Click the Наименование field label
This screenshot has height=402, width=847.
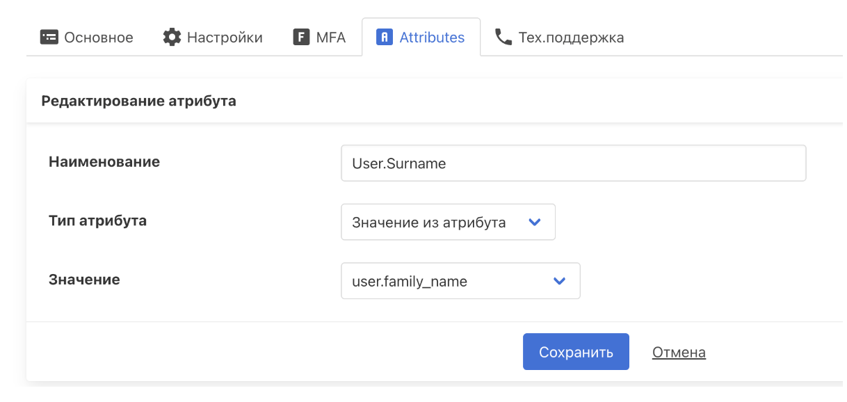coord(104,162)
